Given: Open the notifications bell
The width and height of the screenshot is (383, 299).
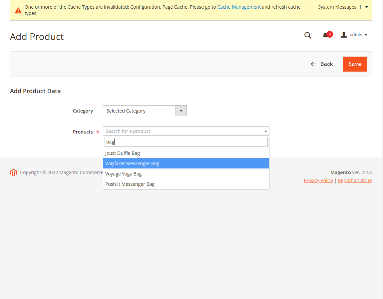Looking at the screenshot, I should [x=325, y=35].
